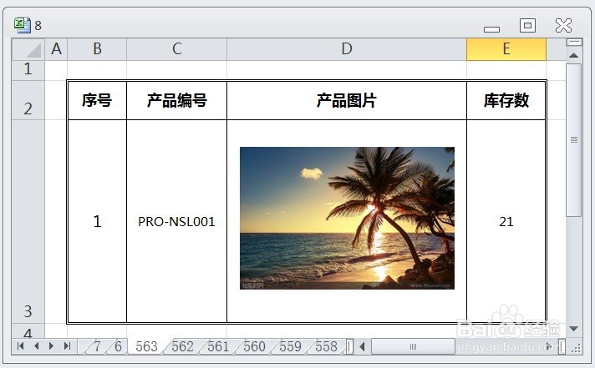Viewport: 595px width, 368px height.
Task: Open sheet tab 561
Action: point(218,346)
